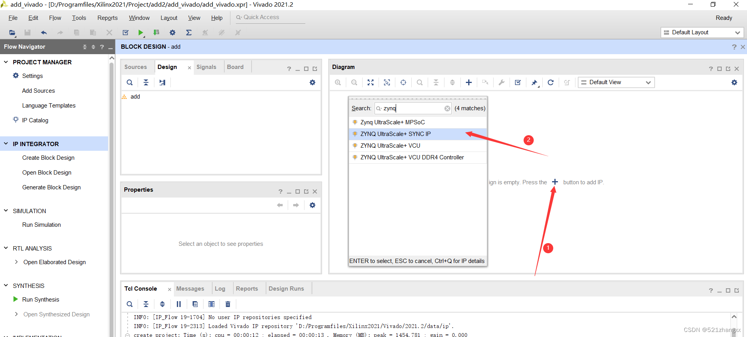Collapse IP INTEGRATOR section
The height and width of the screenshot is (337, 747).
point(6,144)
